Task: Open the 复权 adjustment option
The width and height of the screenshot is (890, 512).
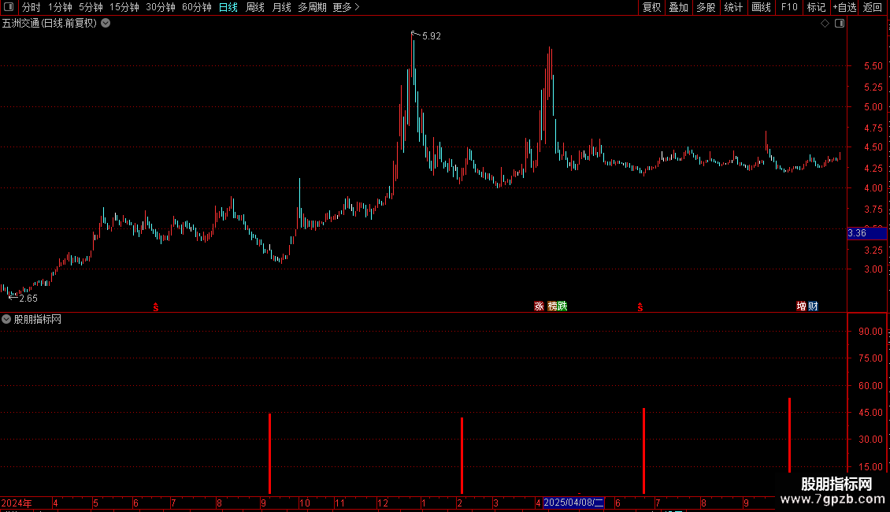Action: pyautogui.click(x=651, y=7)
